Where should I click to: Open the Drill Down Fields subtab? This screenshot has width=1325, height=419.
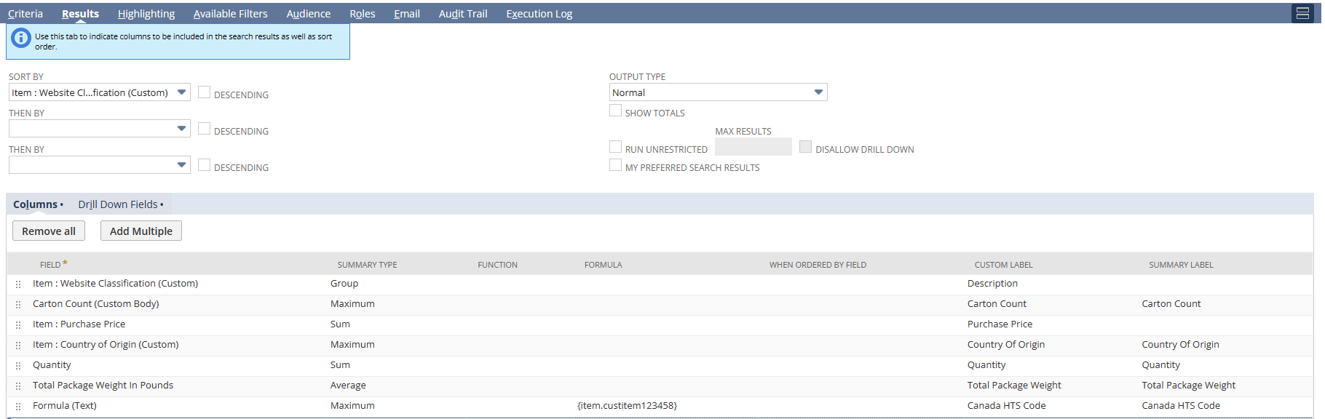pos(118,204)
